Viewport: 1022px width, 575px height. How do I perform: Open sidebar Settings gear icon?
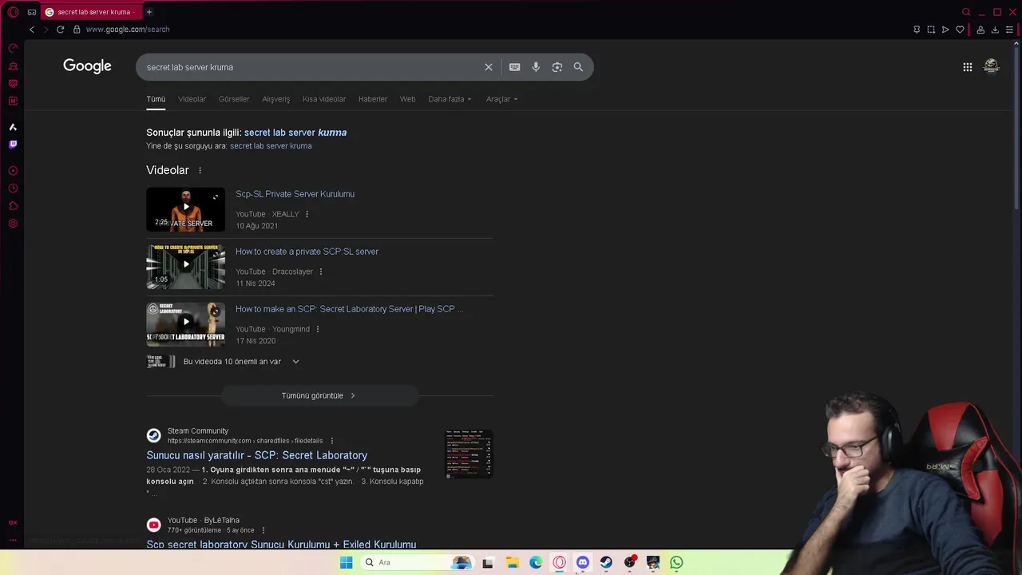tap(13, 224)
